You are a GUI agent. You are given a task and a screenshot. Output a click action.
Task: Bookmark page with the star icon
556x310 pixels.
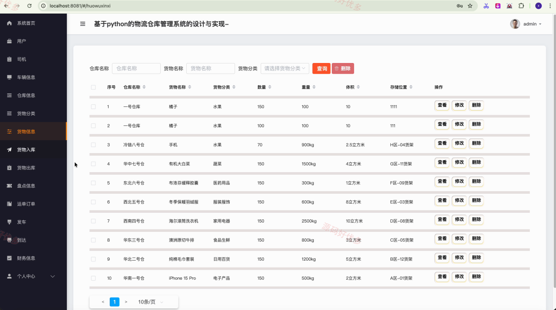click(470, 5)
